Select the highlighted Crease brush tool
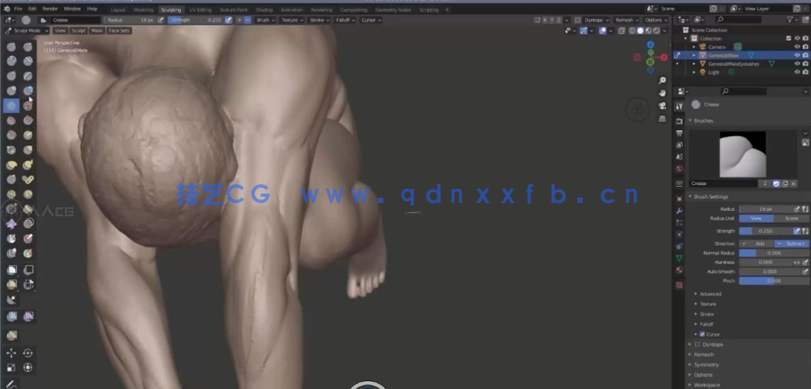Image resolution: width=811 pixels, height=389 pixels. [x=12, y=106]
